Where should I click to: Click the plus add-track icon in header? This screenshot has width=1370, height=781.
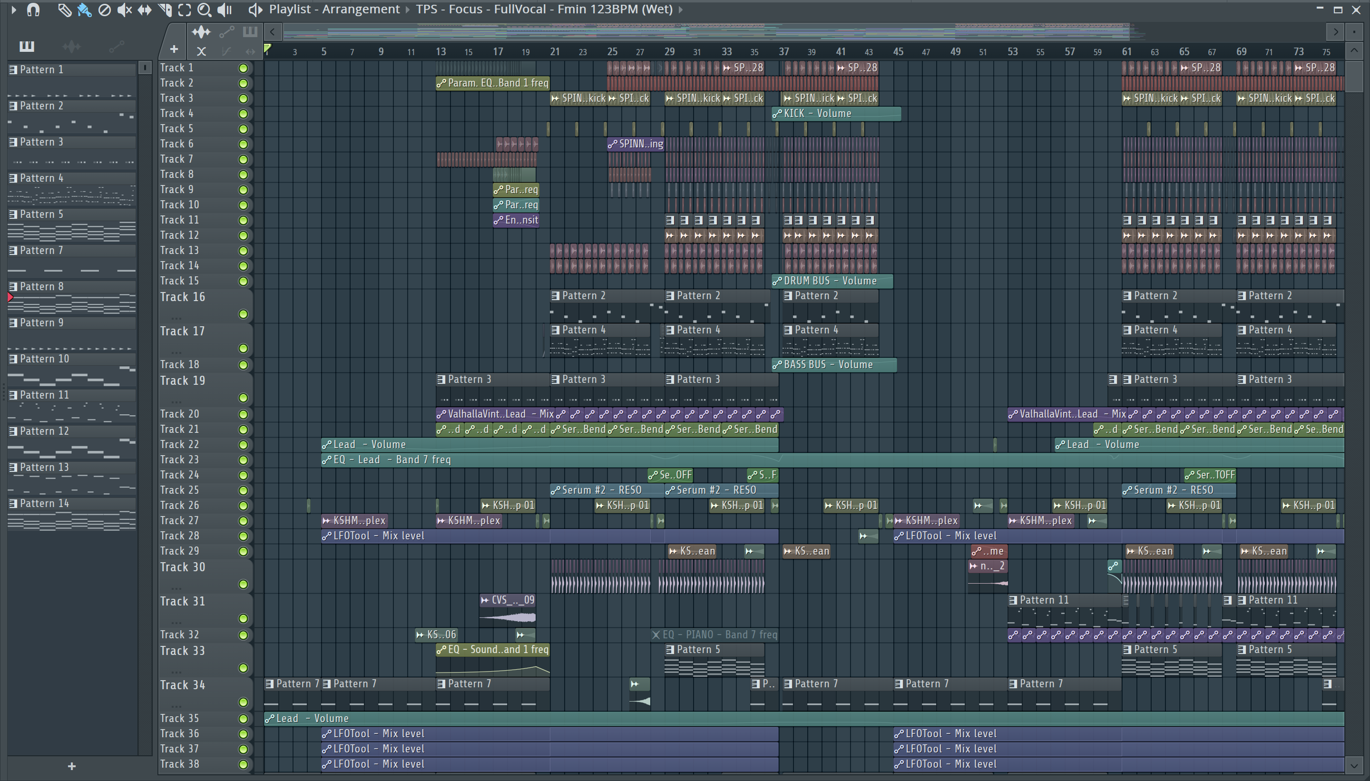coord(174,49)
